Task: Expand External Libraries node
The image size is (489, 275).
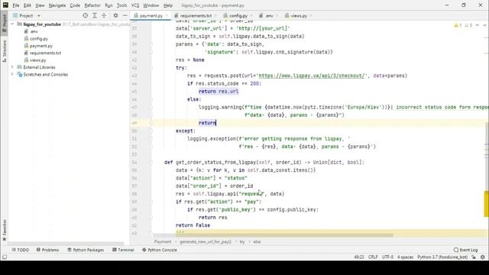Action: (x=12, y=67)
